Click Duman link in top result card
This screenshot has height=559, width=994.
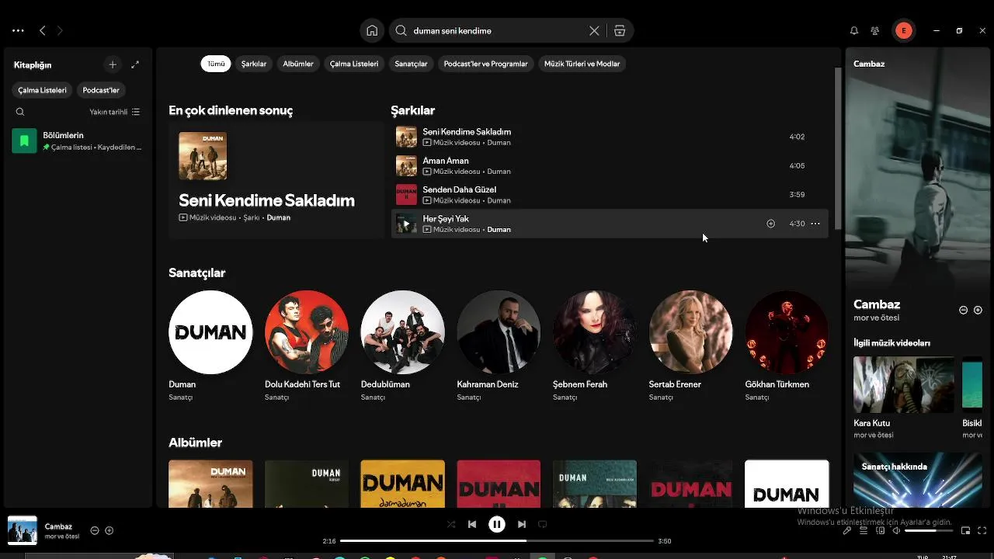(x=278, y=217)
